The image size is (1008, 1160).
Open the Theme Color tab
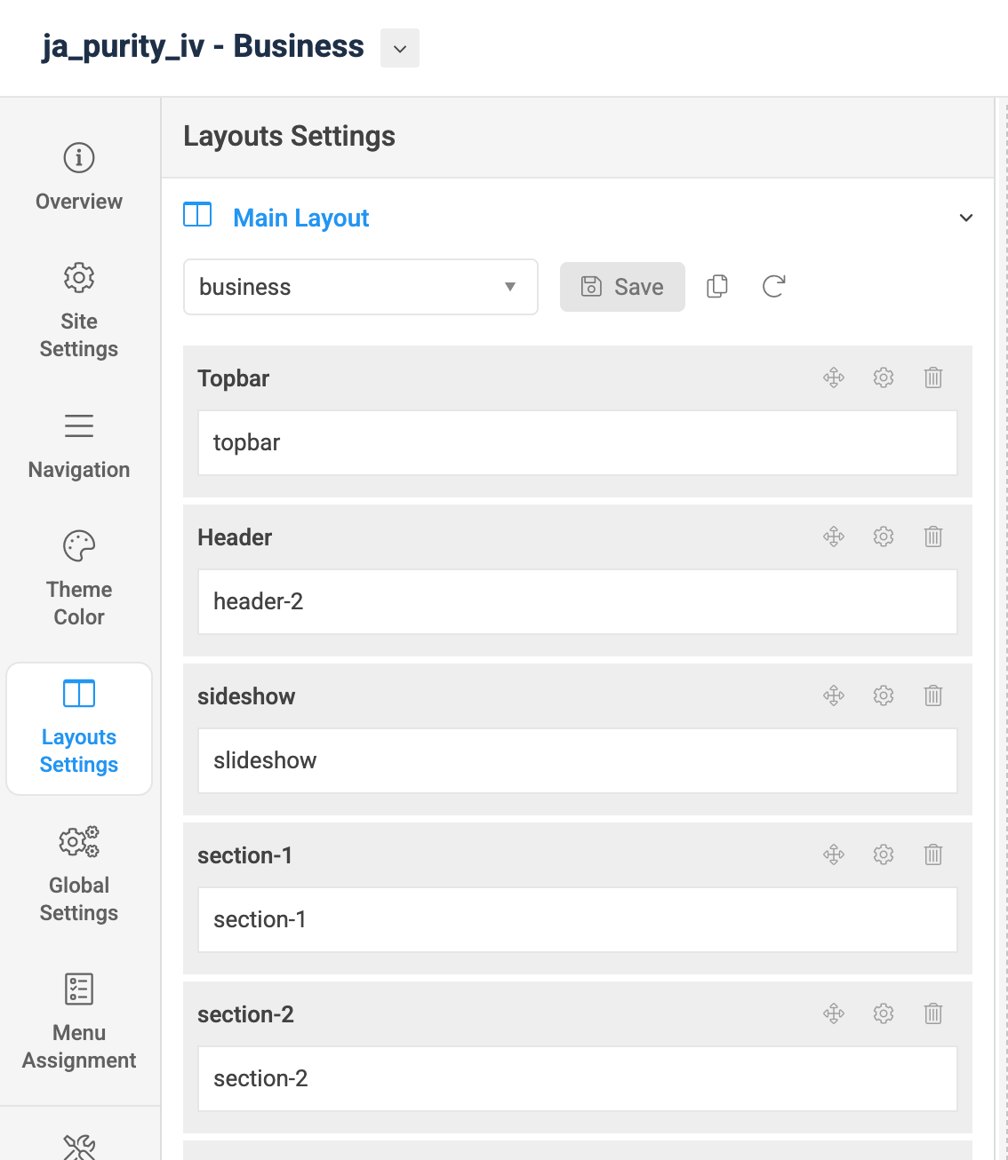click(x=79, y=577)
